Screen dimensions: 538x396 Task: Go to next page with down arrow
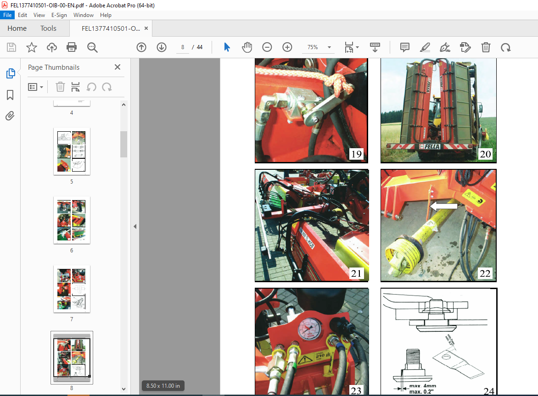point(162,47)
